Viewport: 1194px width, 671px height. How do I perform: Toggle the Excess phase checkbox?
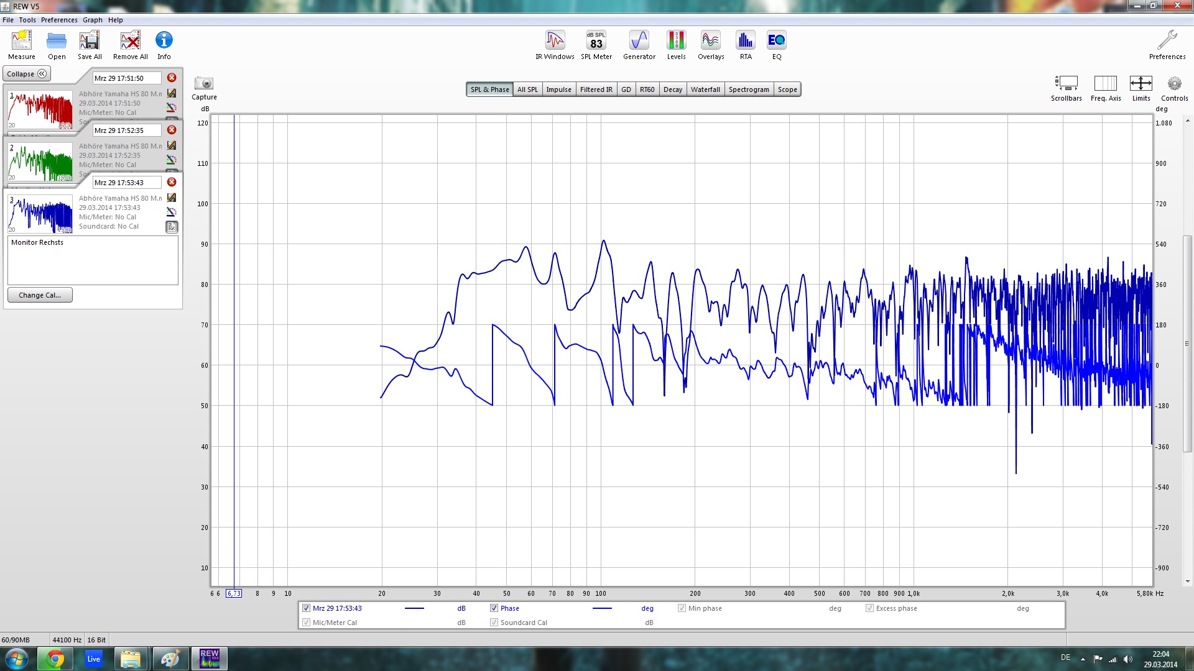tap(869, 608)
